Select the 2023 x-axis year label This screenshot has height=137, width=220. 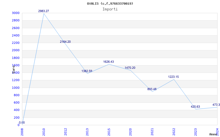[x=196, y=132]
